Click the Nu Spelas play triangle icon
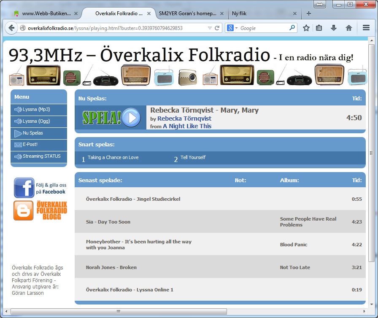Screen dimensions: 378x318 coord(18,133)
